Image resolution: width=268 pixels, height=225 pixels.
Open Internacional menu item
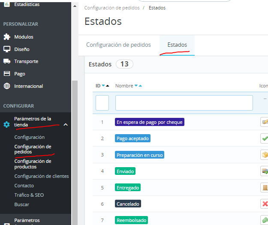(x=29, y=86)
